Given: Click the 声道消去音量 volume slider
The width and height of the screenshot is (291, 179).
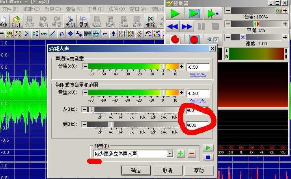Looking at the screenshot, I should (133, 66).
